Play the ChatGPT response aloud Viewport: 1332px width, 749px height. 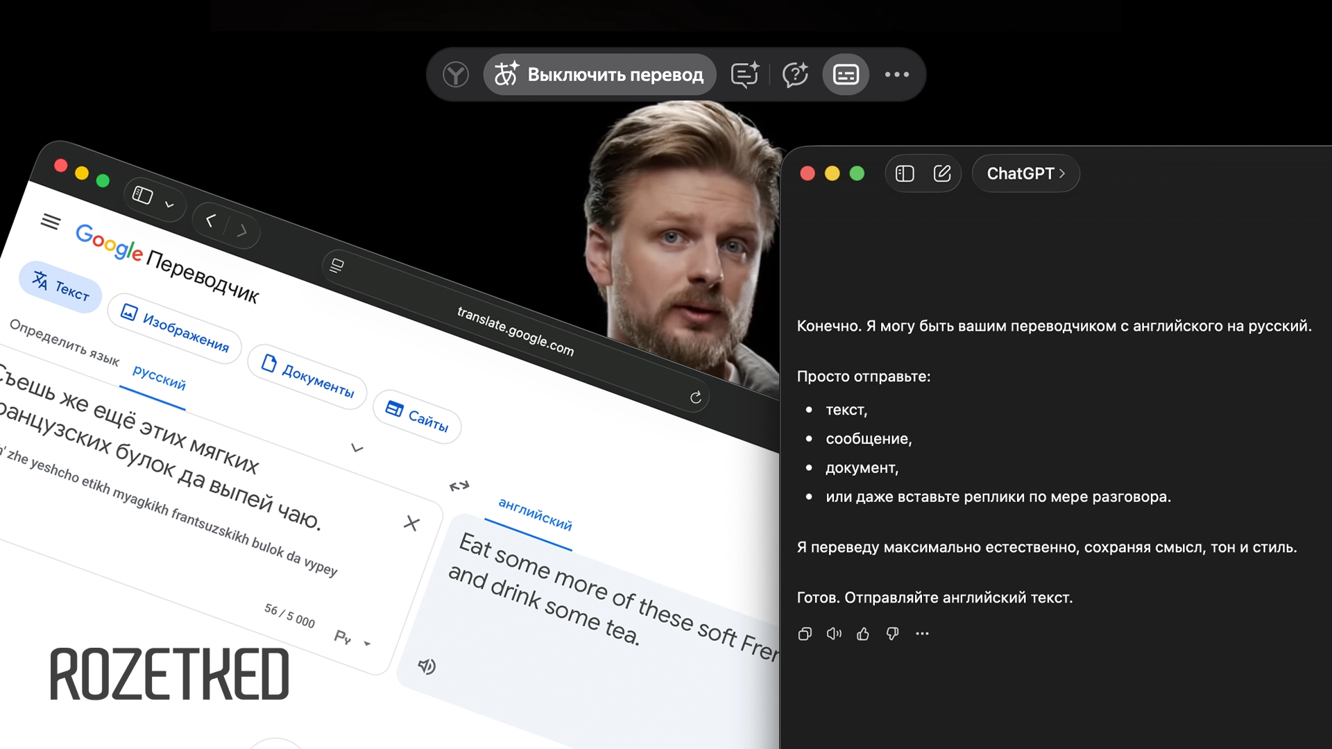coord(834,633)
